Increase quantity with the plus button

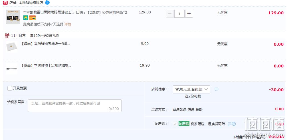(x=189, y=14)
